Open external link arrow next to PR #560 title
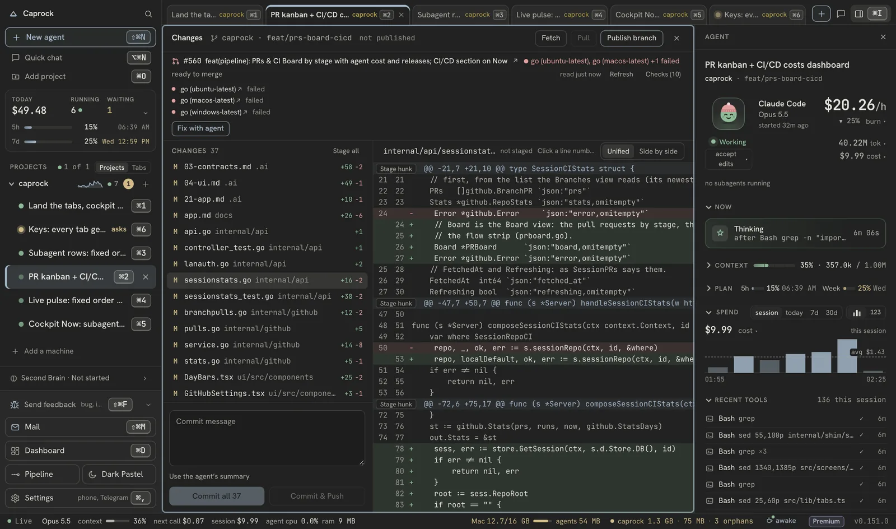896x529 pixels. pos(515,61)
